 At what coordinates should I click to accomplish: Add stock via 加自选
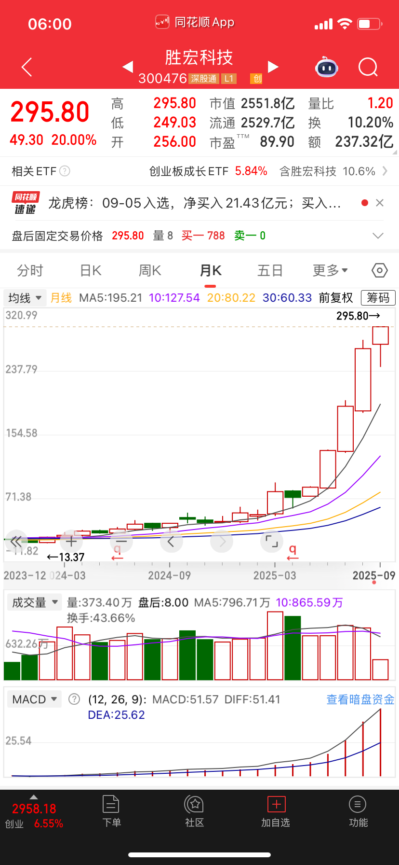[276, 811]
